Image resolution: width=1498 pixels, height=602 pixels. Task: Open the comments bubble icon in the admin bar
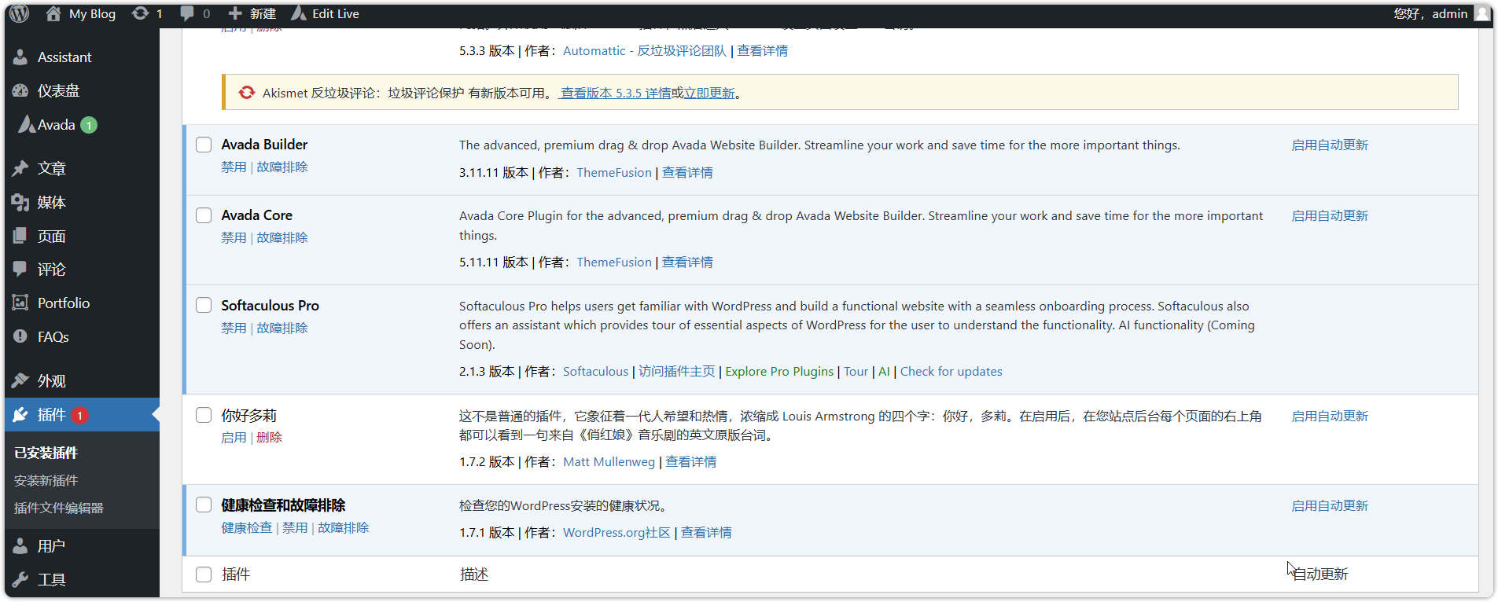click(x=187, y=13)
